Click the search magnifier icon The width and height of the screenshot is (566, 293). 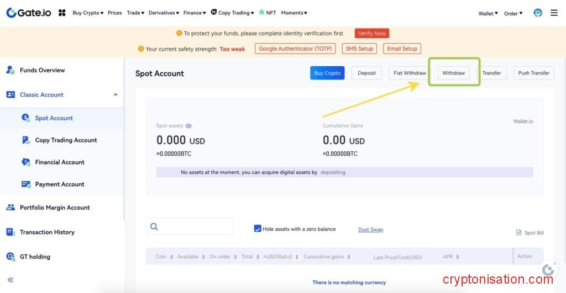tap(154, 227)
